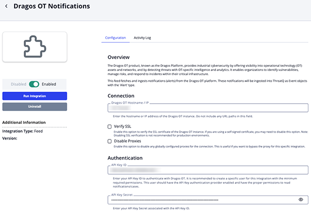Switch to the Configuration tab

click(116, 38)
